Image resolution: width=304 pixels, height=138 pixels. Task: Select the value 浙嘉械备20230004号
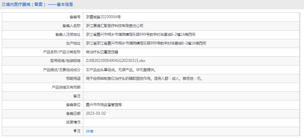coord(103,17)
